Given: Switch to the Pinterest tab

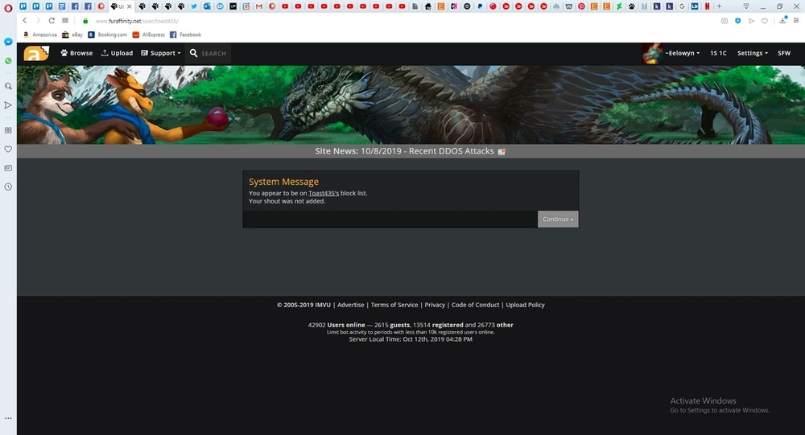Looking at the screenshot, I should tap(581, 6).
